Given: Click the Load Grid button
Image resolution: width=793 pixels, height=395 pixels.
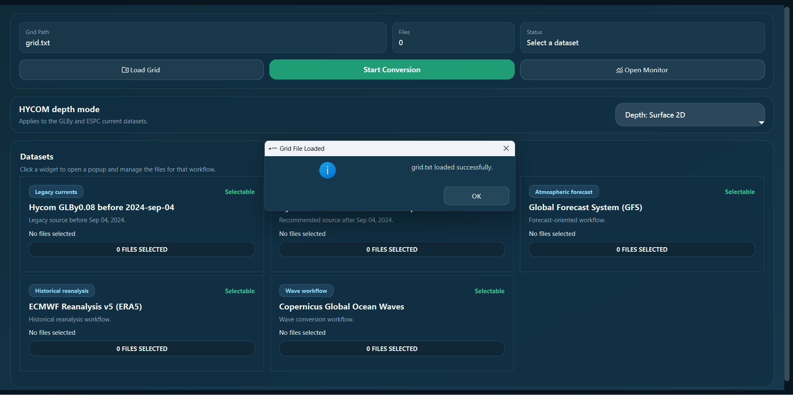Looking at the screenshot, I should pyautogui.click(x=142, y=70).
